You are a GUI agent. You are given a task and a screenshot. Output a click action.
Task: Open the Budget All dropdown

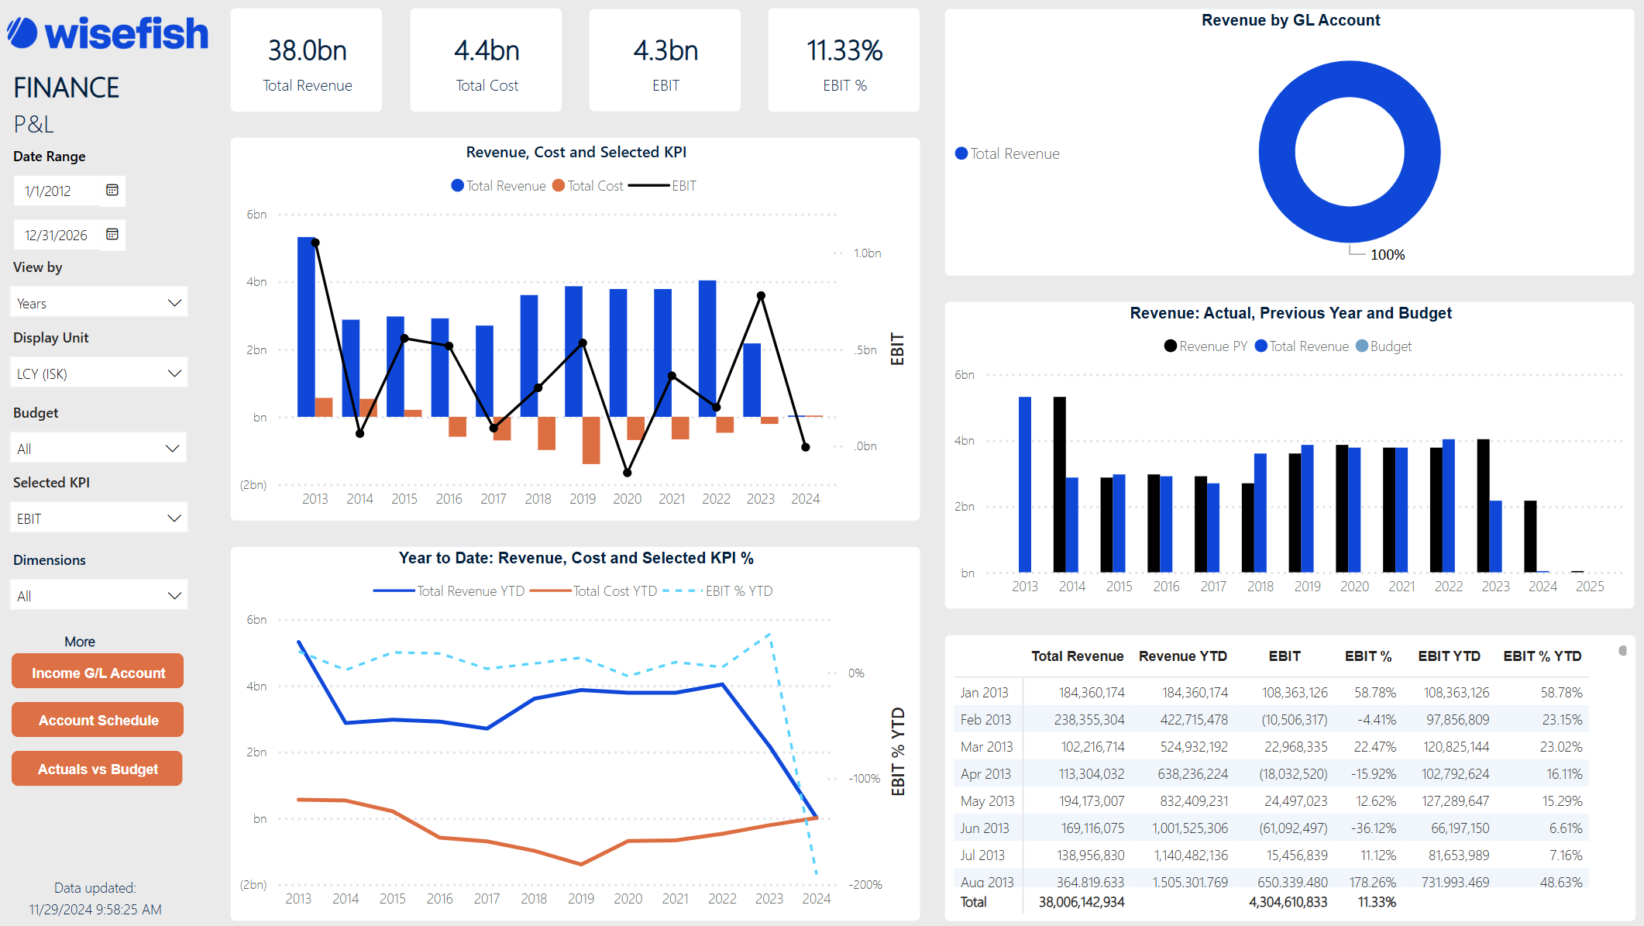click(98, 449)
